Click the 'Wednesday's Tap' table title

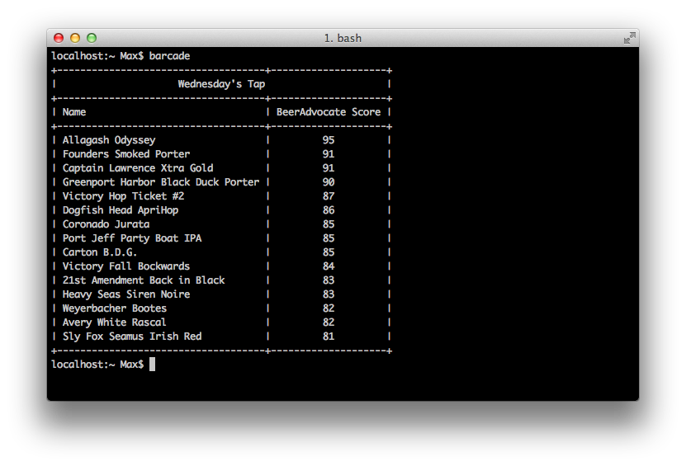point(221,84)
